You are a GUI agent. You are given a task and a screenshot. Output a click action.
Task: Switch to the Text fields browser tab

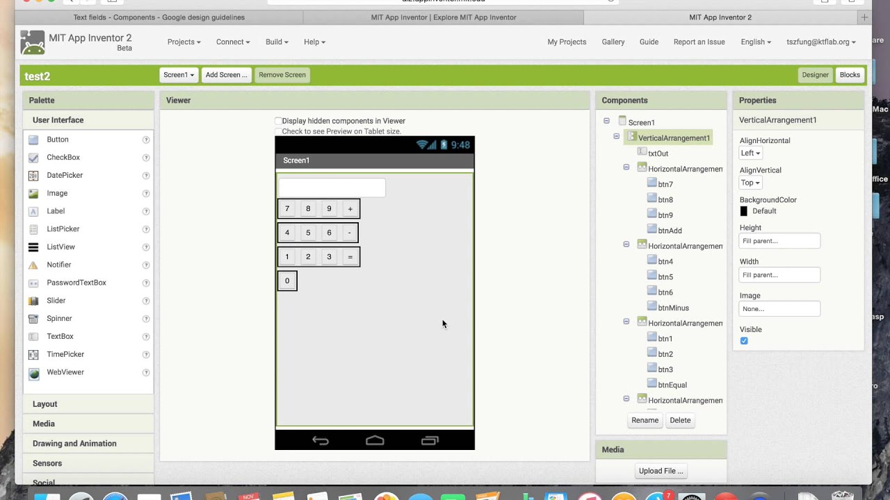[x=159, y=17]
